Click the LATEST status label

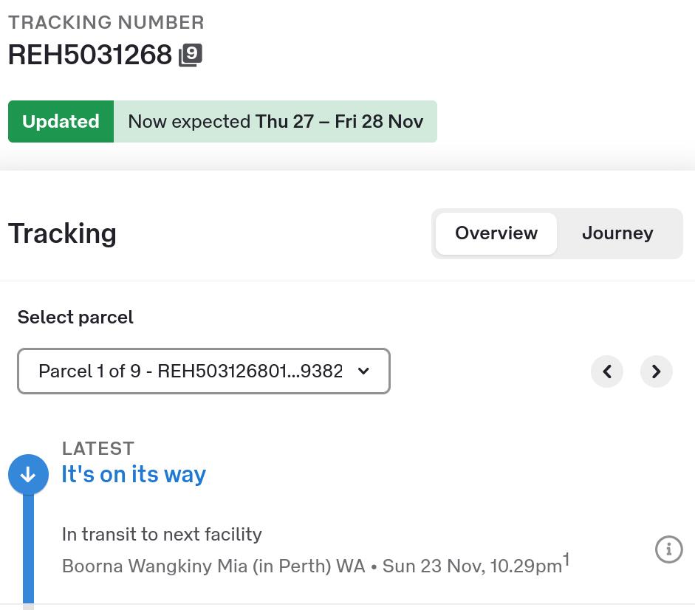97,448
